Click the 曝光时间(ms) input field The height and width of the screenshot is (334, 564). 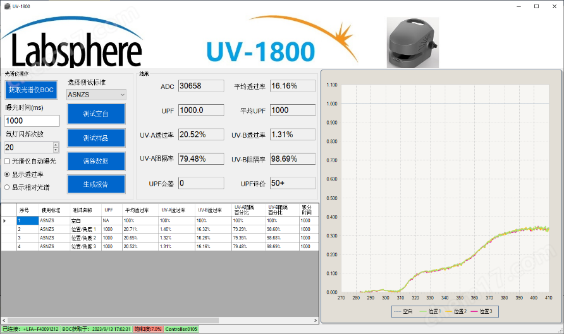click(x=32, y=121)
